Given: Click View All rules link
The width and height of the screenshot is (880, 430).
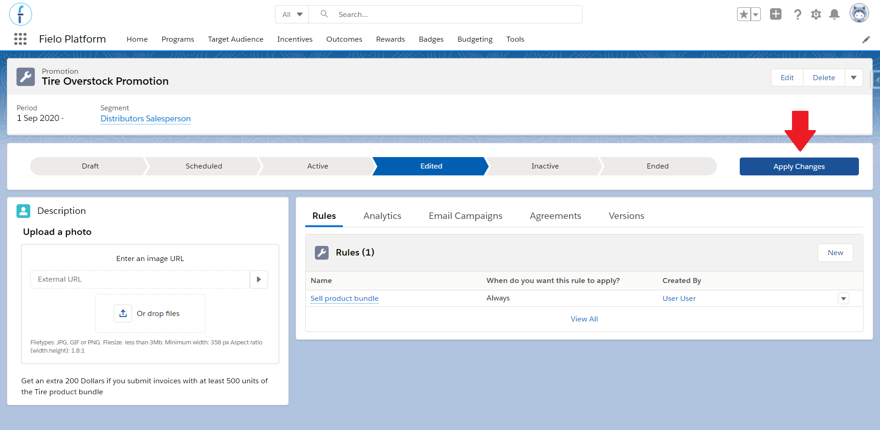Looking at the screenshot, I should 584,319.
